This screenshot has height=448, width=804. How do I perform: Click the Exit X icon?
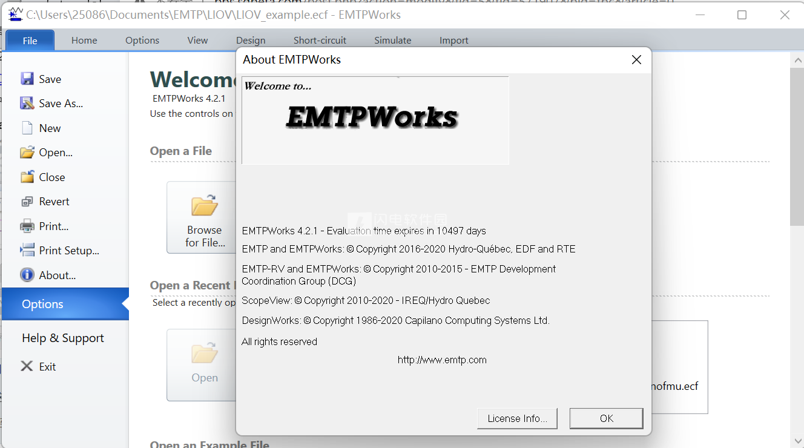27,366
